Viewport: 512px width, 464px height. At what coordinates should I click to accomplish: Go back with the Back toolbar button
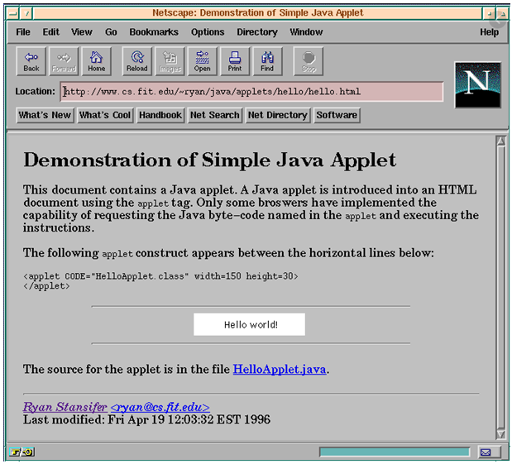(x=31, y=61)
